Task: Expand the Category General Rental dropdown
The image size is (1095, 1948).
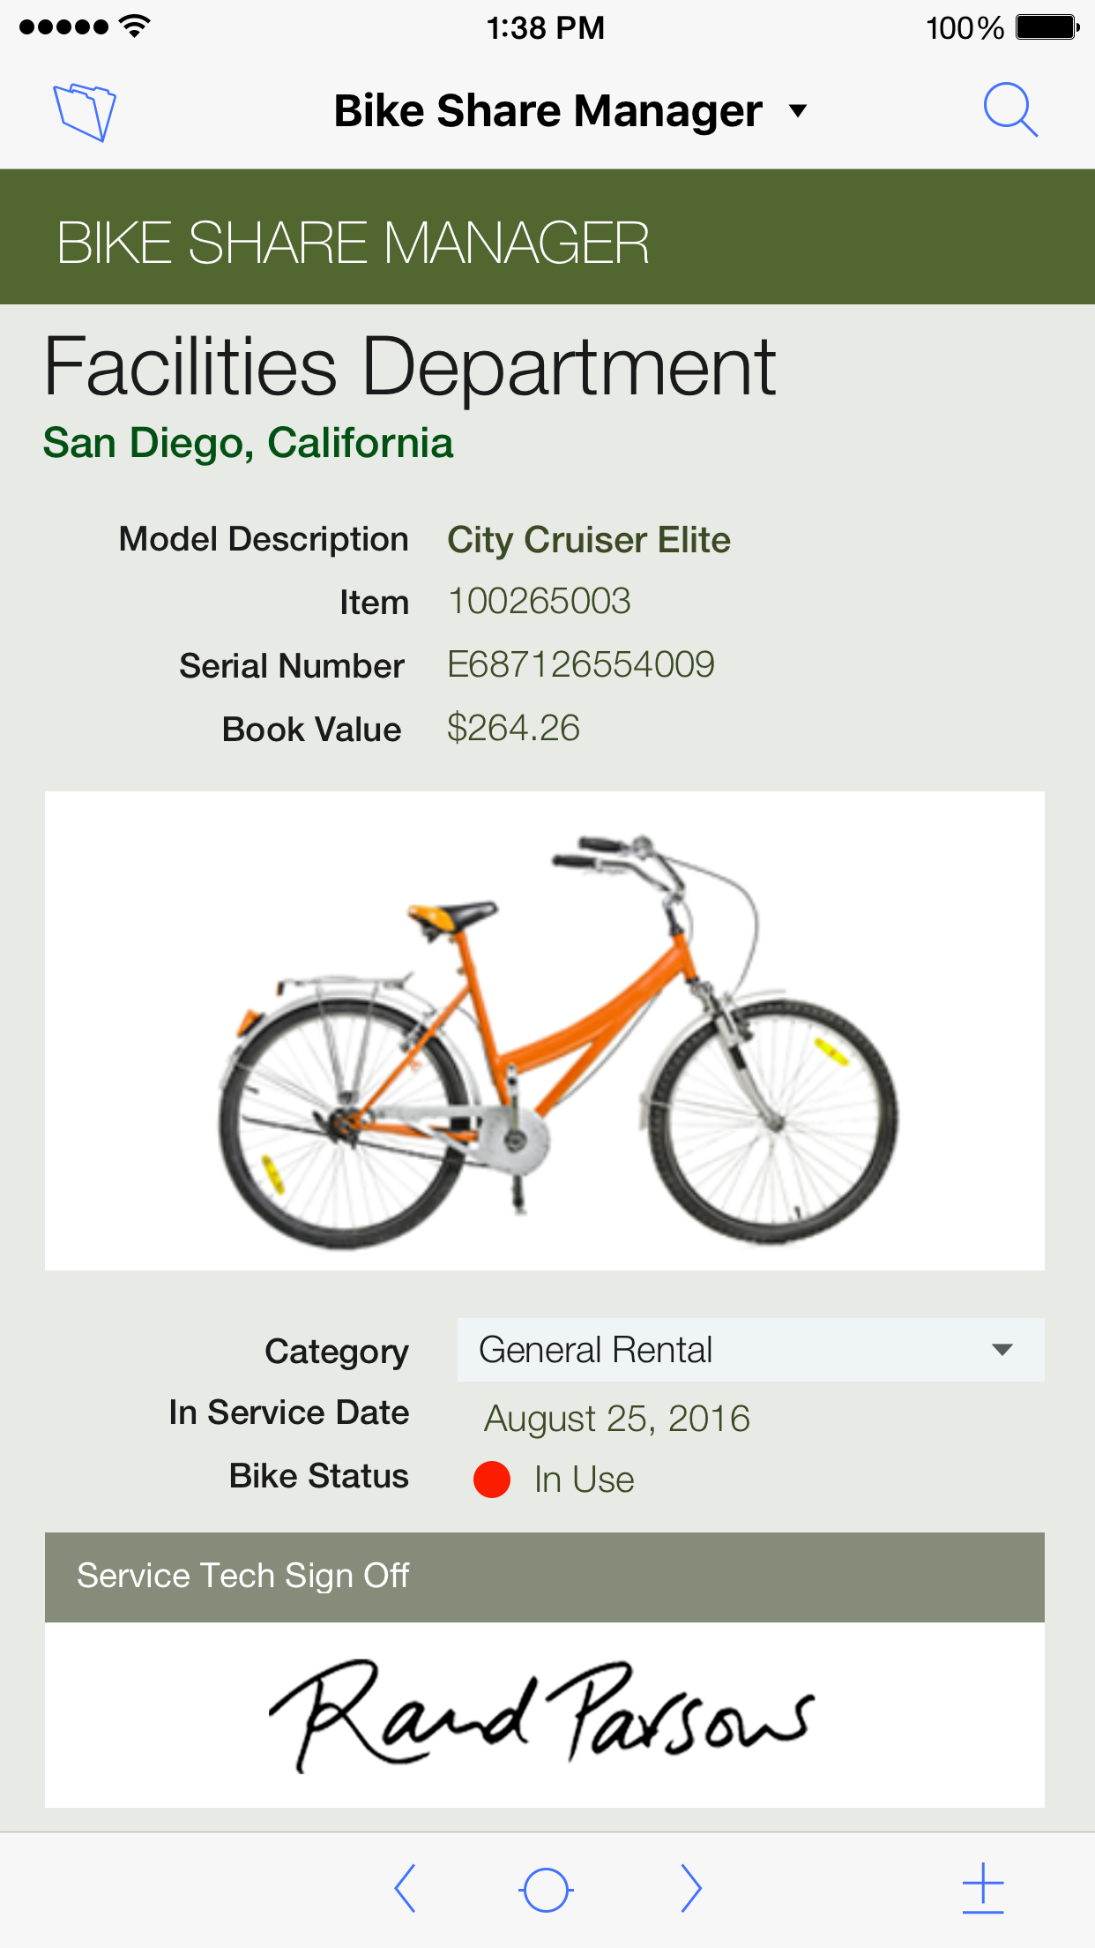Action: [x=749, y=1350]
